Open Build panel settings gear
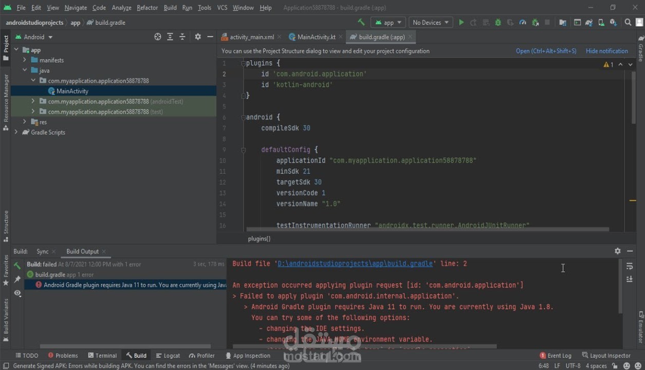 coord(617,251)
